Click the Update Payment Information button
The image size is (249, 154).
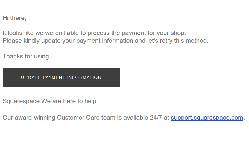tap(61, 77)
